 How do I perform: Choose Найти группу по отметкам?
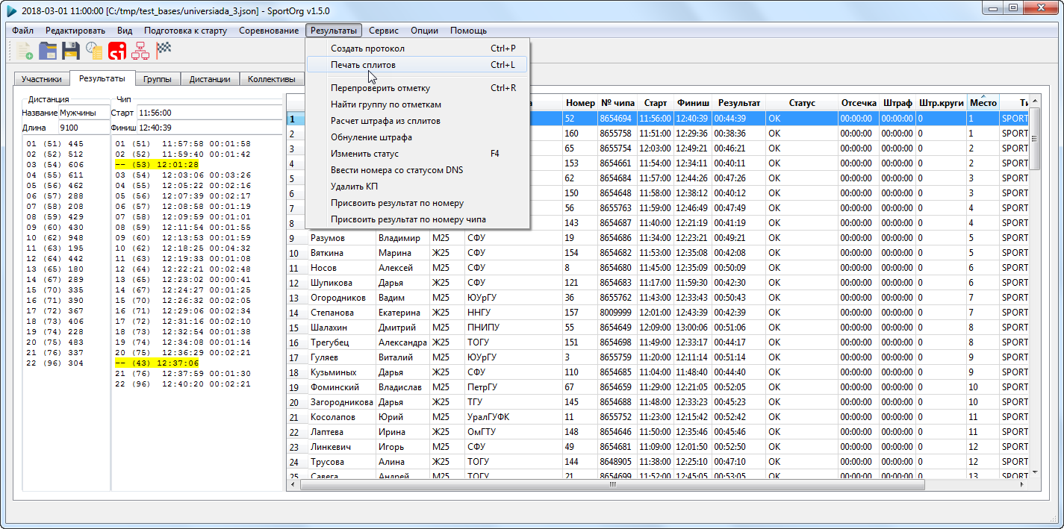pos(418,104)
